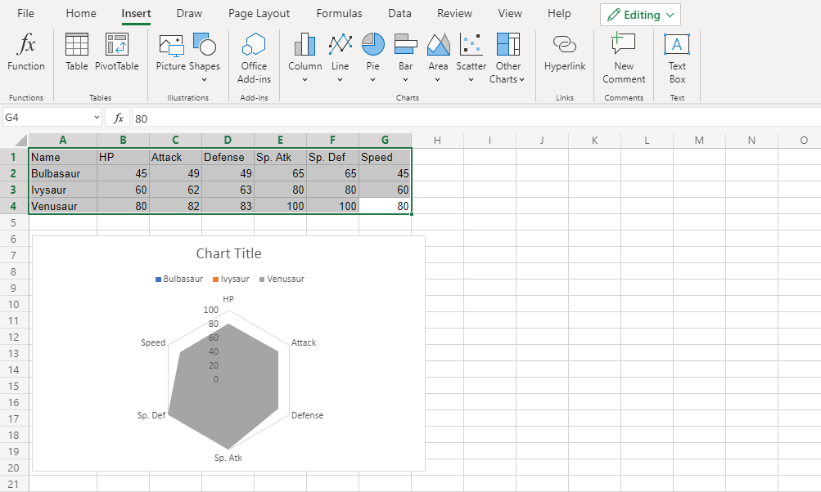
Task: Open the Page Layout tab
Action: (x=259, y=14)
